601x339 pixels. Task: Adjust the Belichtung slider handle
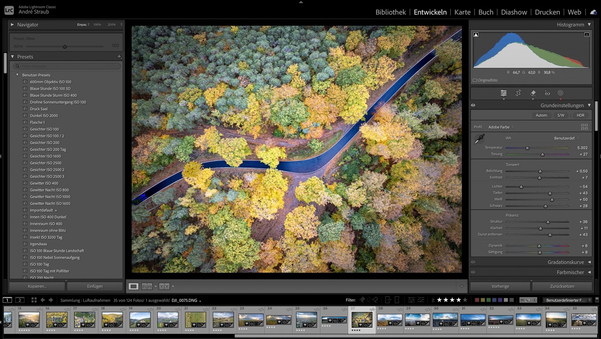coord(540,171)
